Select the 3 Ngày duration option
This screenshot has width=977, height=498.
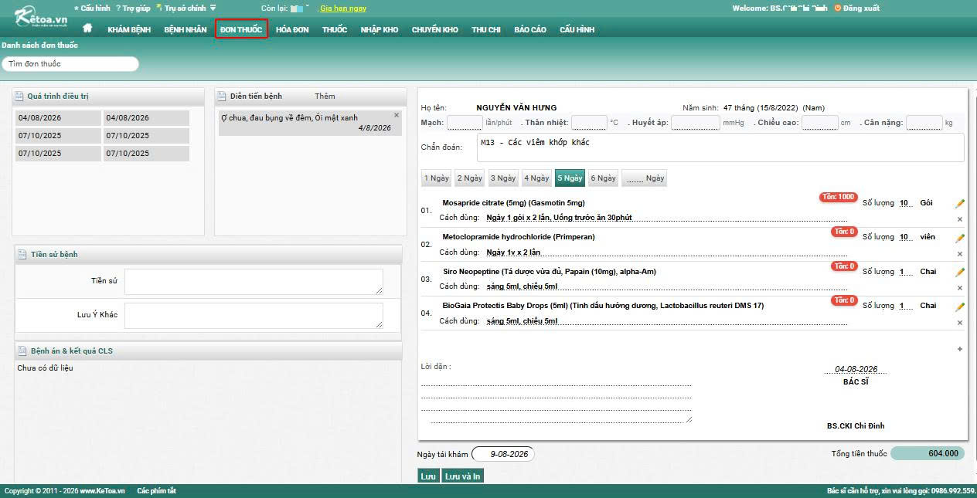point(503,178)
